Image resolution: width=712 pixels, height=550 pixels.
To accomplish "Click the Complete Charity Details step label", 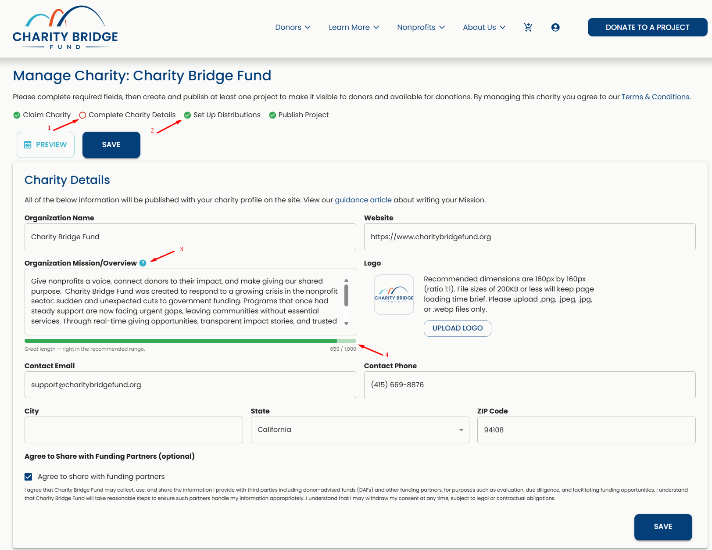I will point(132,115).
